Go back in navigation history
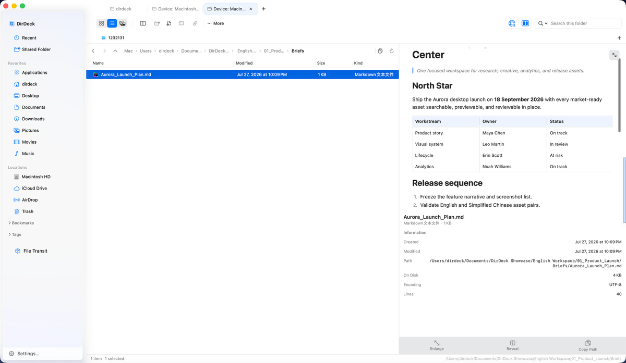The height and width of the screenshot is (363, 626). tap(93, 51)
